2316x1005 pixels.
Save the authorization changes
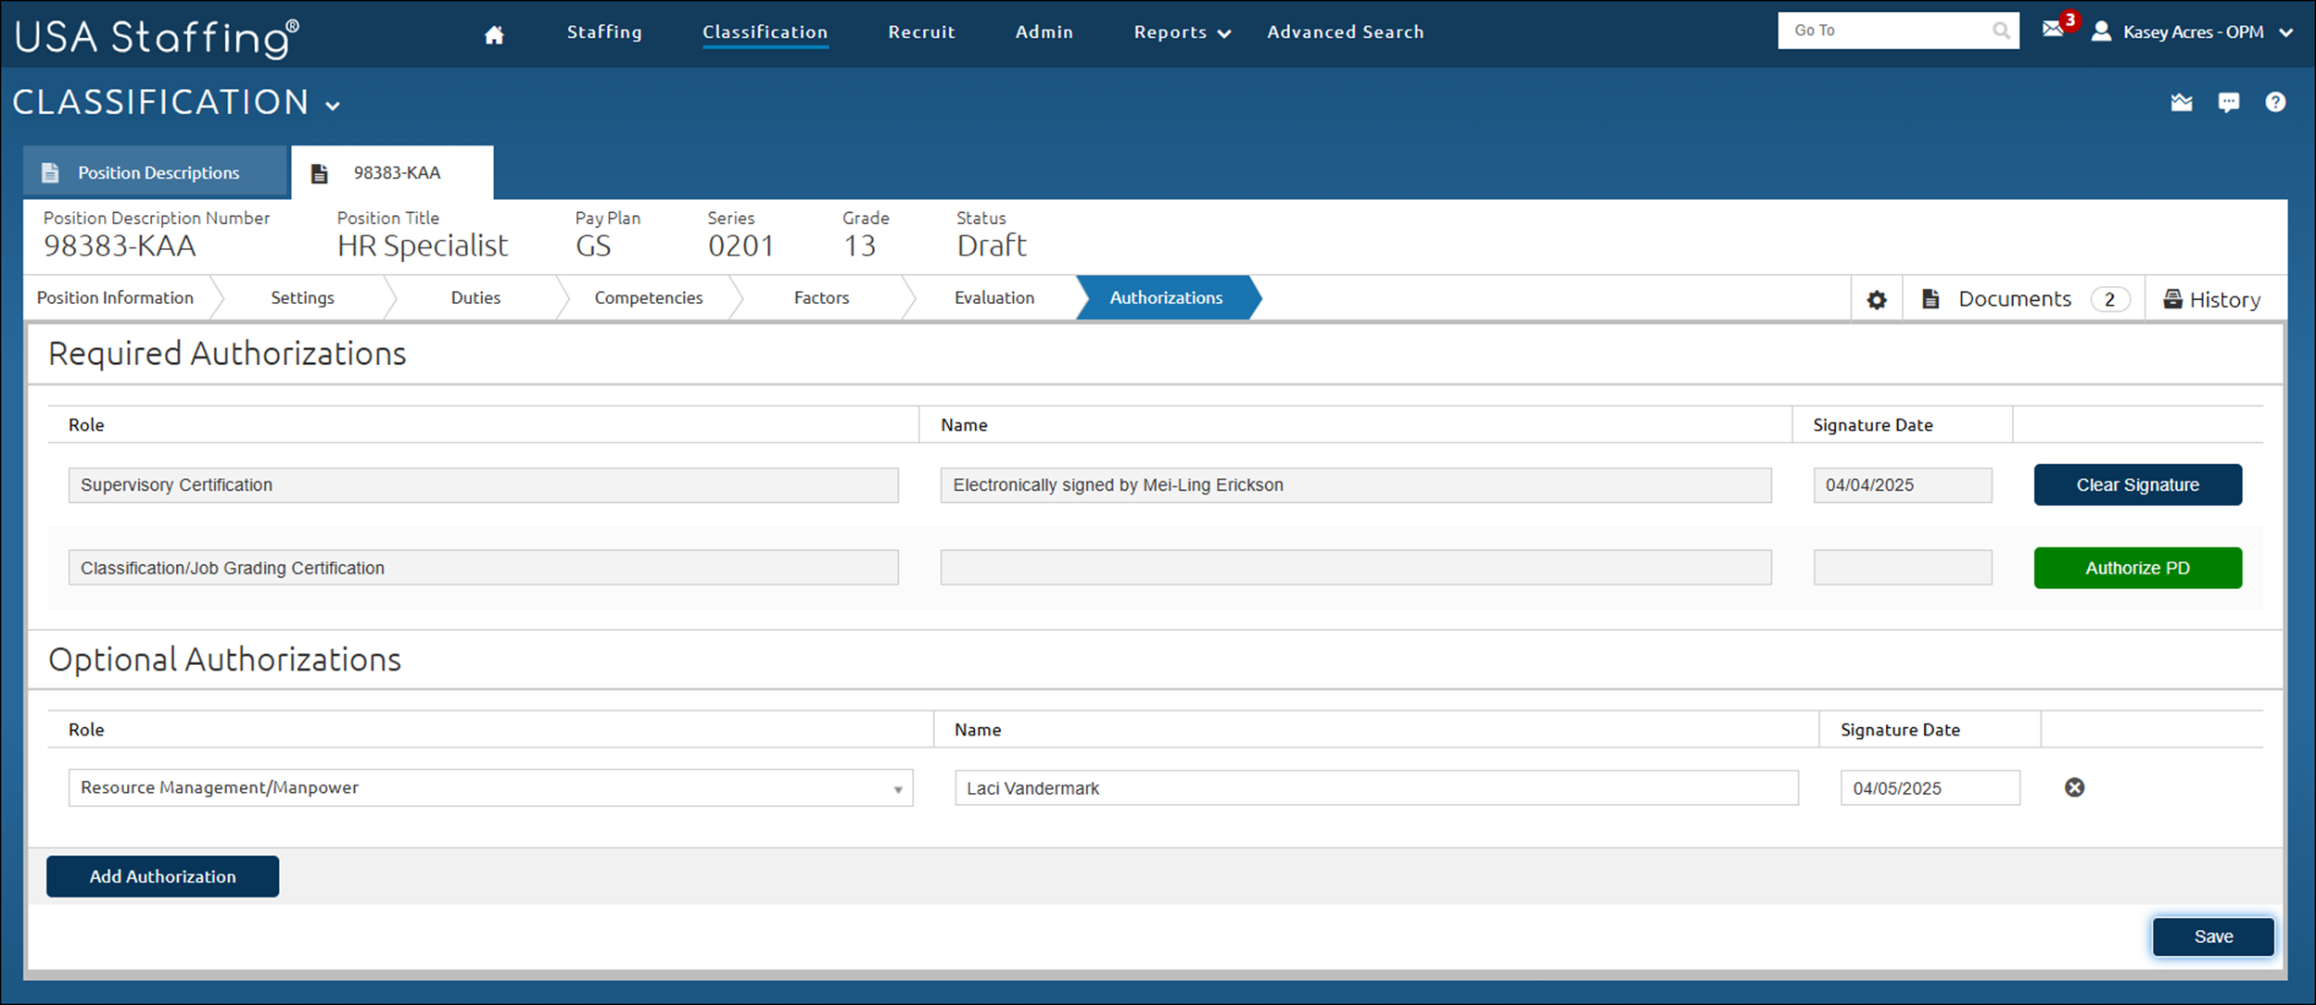(x=2212, y=936)
